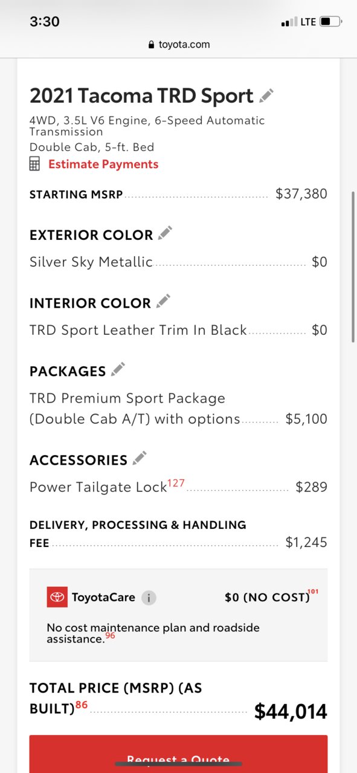This screenshot has width=357, height=773.
Task: Select the TRD Premium Sport Package line
Action: click(x=178, y=409)
